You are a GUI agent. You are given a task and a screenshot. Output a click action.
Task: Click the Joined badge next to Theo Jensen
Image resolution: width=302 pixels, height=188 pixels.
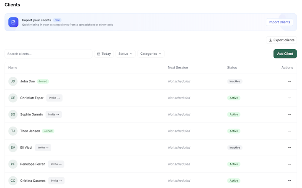[48, 131]
